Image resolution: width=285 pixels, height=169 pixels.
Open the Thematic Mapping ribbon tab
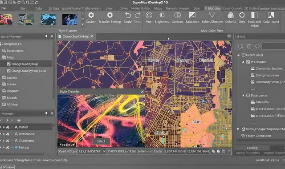point(177,8)
